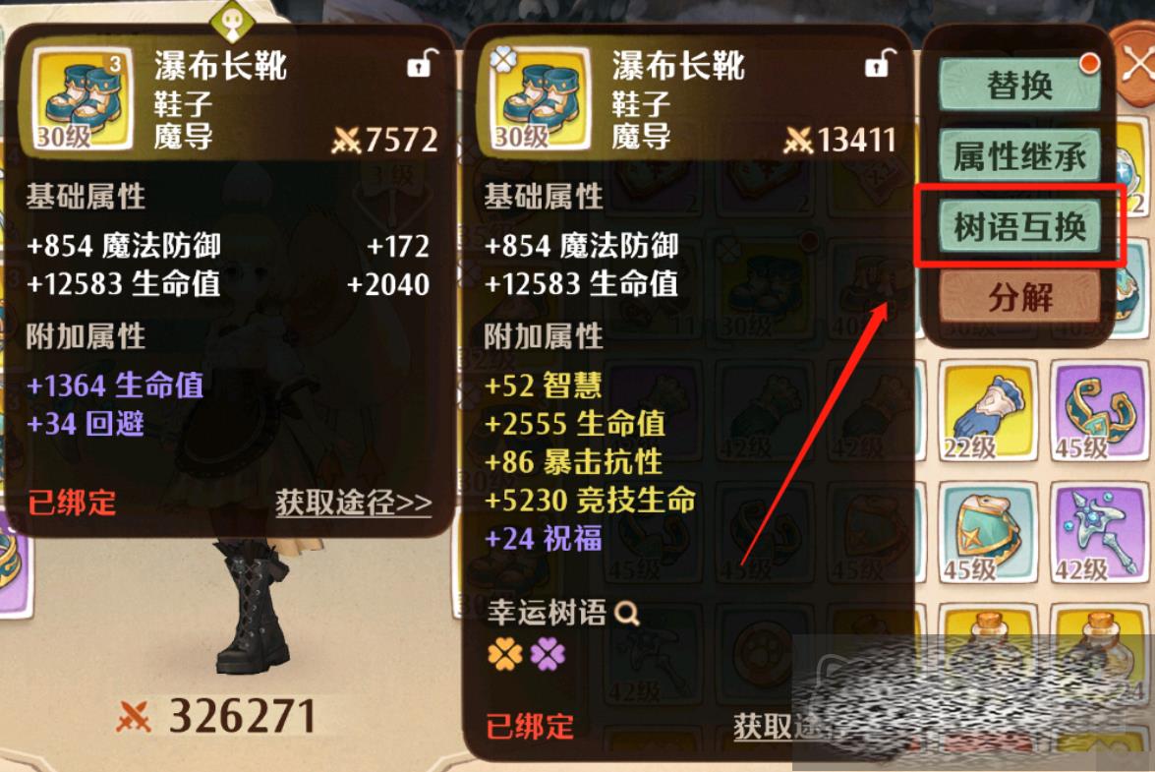The height and width of the screenshot is (772, 1155).
Task: Open 属性继承 attribute inheritance
Action: coord(1019,156)
